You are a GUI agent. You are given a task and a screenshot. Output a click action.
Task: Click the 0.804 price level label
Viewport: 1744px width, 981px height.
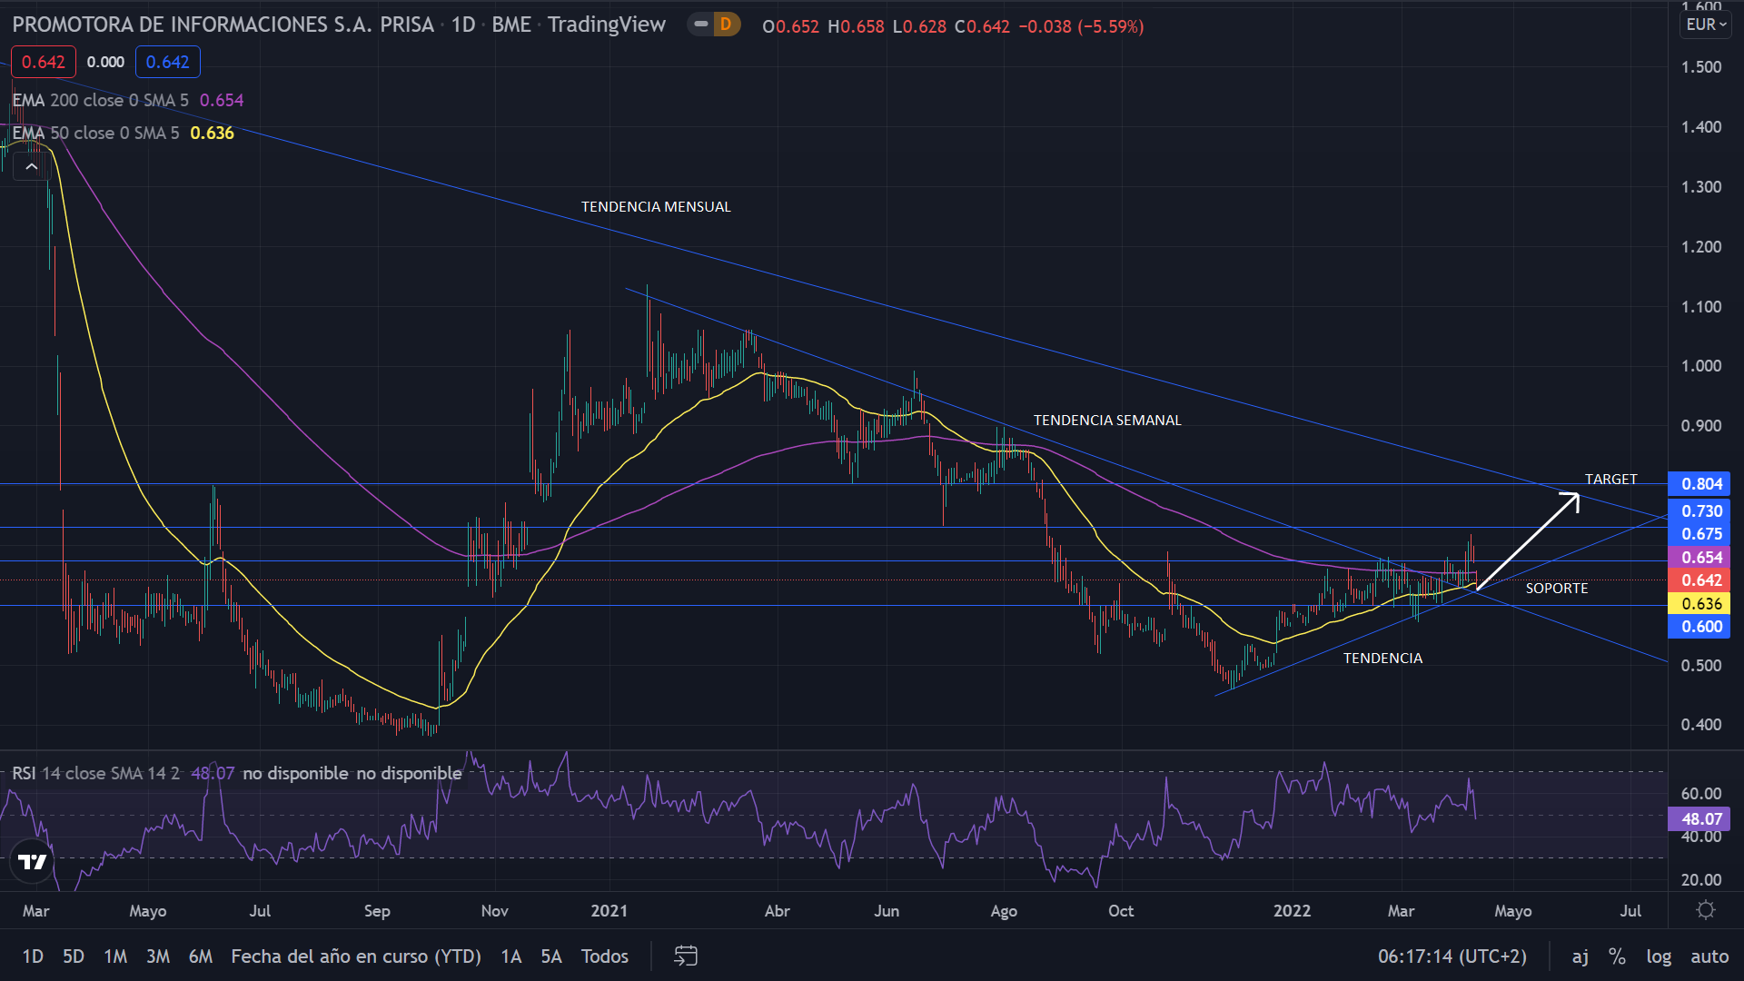1700,484
